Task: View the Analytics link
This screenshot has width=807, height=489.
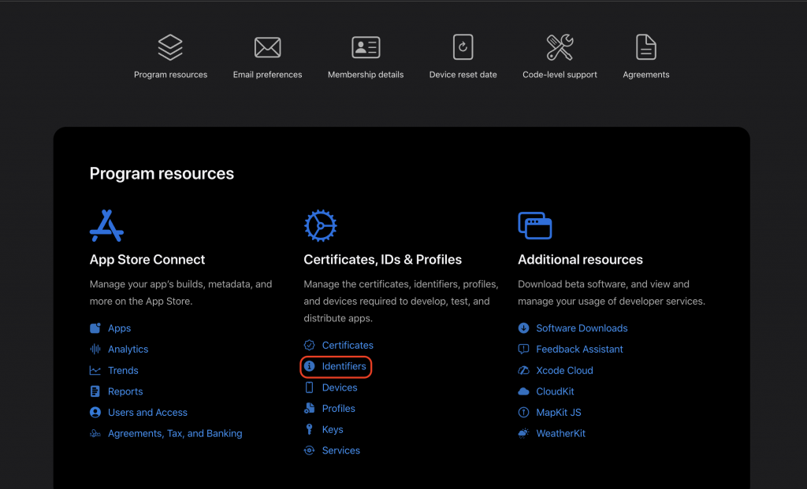Action: coord(128,350)
